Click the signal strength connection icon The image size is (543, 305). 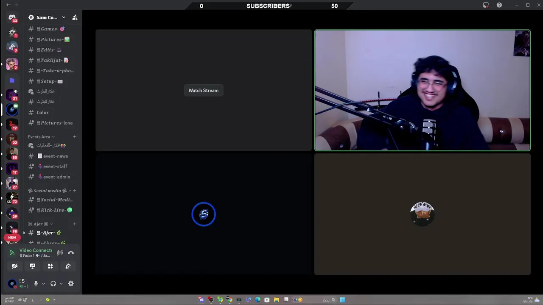pyautogui.click(x=12, y=253)
